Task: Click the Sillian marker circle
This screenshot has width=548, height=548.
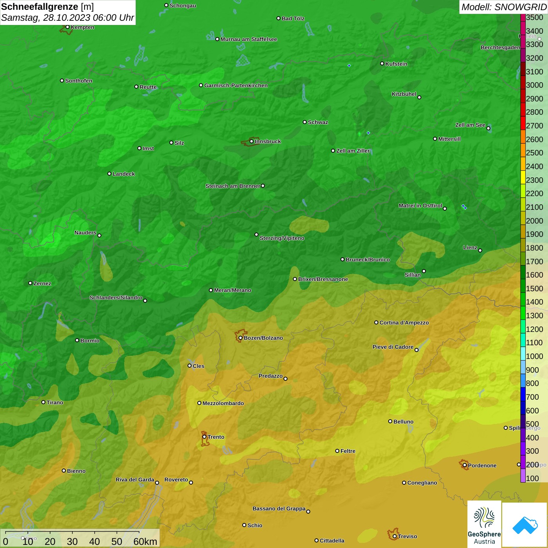Action: (x=424, y=271)
